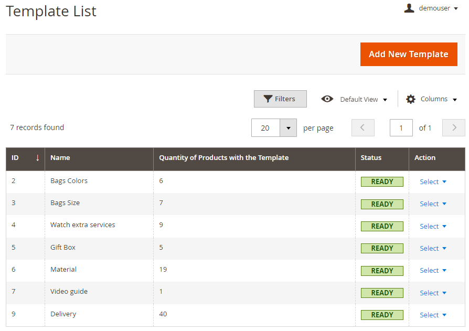The width and height of the screenshot is (469, 331).
Task: Toggle the ID column sort arrow
Action: tap(37, 157)
